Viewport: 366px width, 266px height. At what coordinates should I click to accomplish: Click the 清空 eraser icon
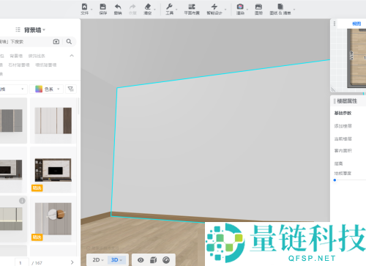(x=148, y=9)
